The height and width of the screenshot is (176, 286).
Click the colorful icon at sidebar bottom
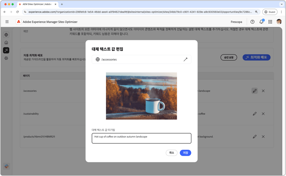6,166
